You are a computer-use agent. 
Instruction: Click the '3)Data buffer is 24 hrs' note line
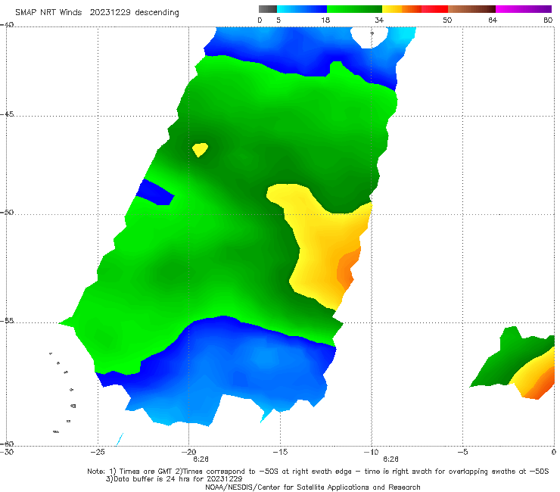click(x=174, y=479)
